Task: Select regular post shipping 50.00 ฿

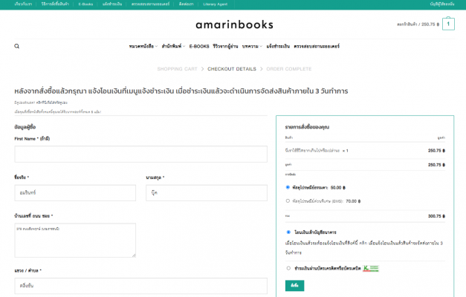Action: (x=288, y=187)
